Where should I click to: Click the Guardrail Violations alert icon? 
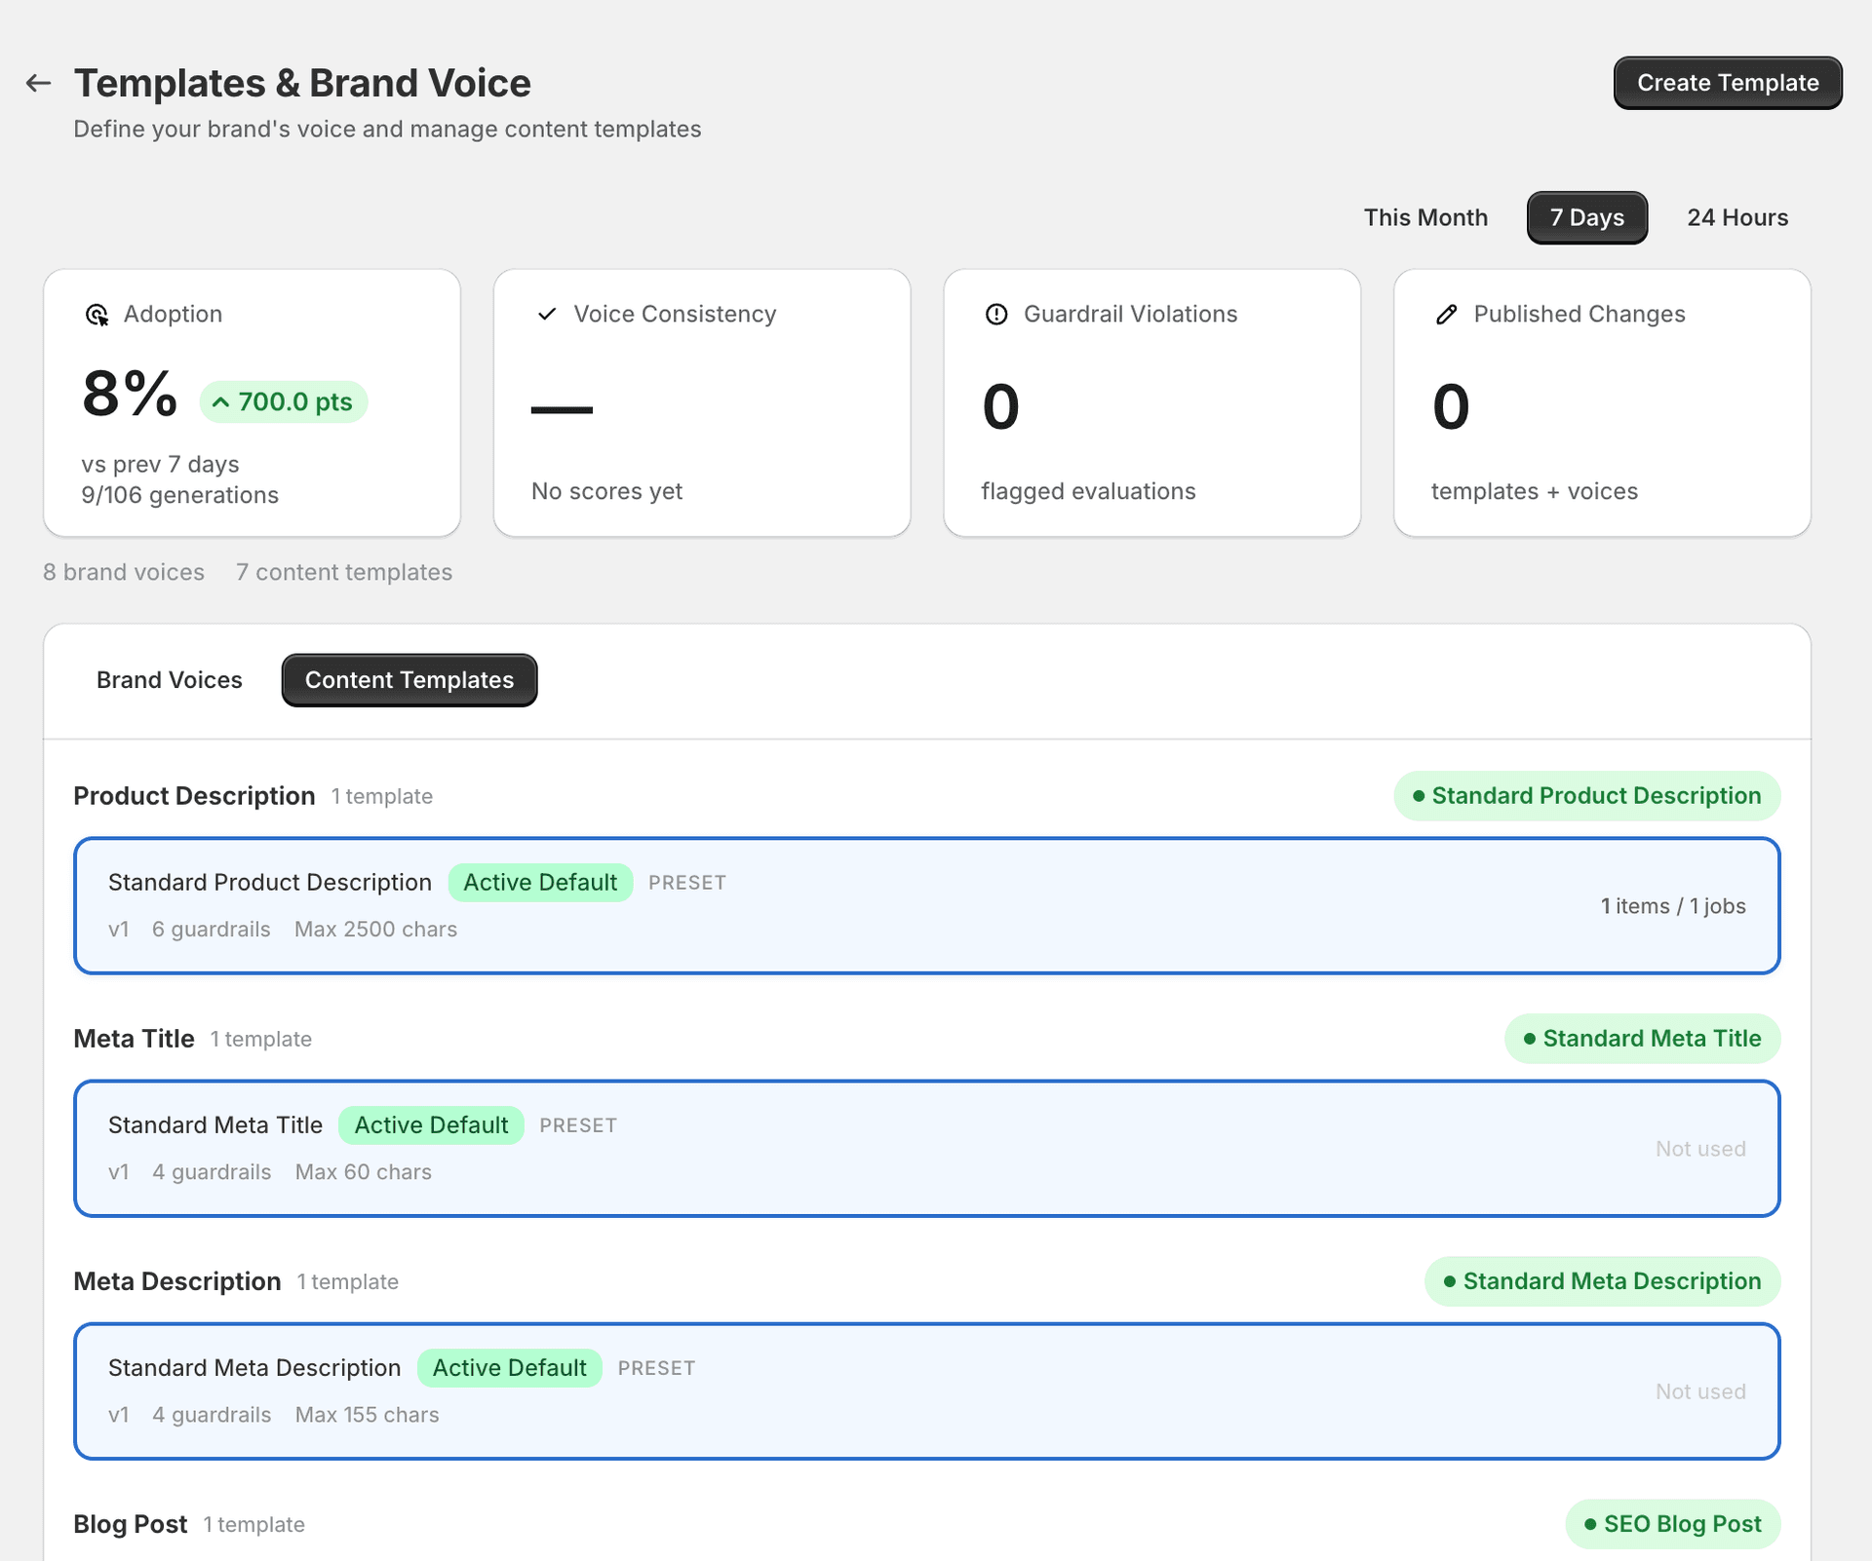(x=996, y=314)
